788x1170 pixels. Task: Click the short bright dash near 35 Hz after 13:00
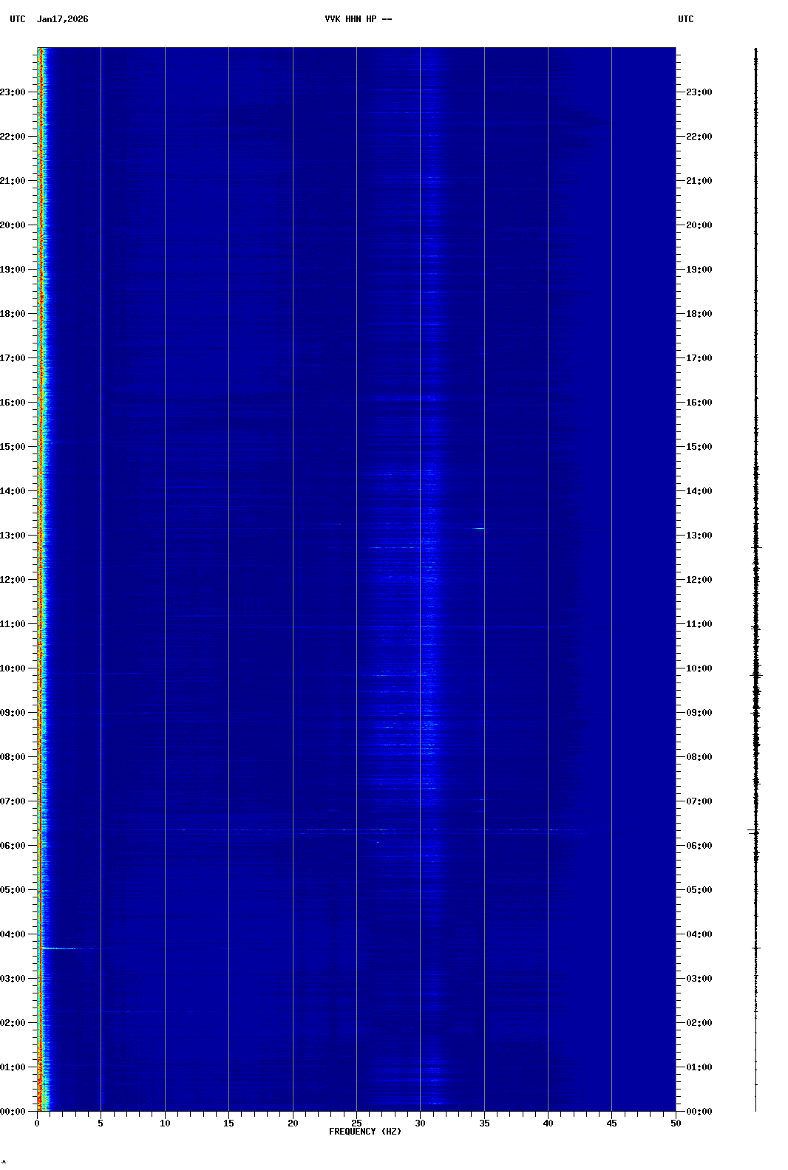478,528
